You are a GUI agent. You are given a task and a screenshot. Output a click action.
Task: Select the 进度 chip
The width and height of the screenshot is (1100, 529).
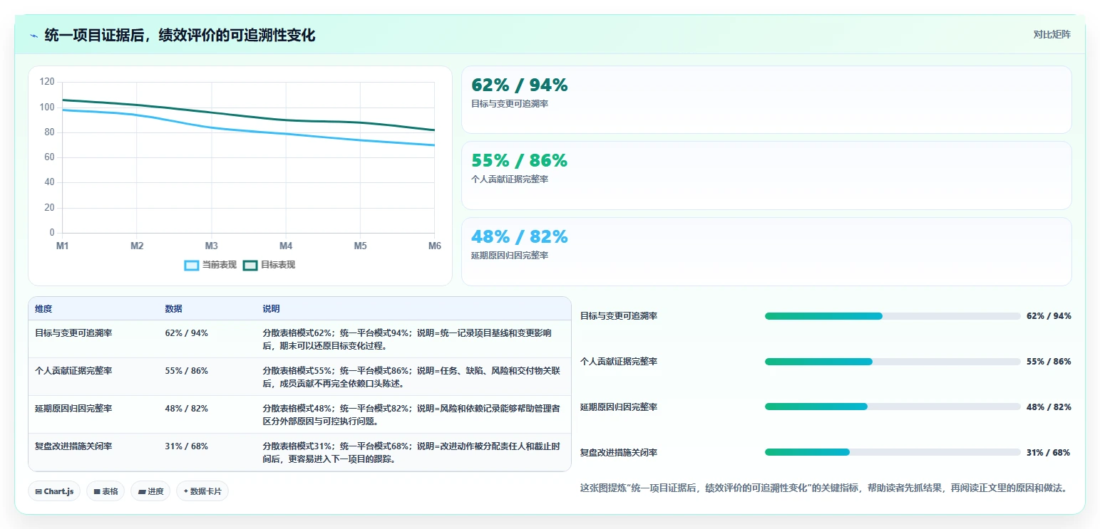150,491
